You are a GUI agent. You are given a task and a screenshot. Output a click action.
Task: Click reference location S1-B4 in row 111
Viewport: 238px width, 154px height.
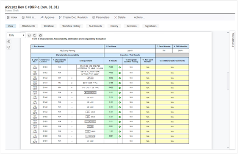45,141
